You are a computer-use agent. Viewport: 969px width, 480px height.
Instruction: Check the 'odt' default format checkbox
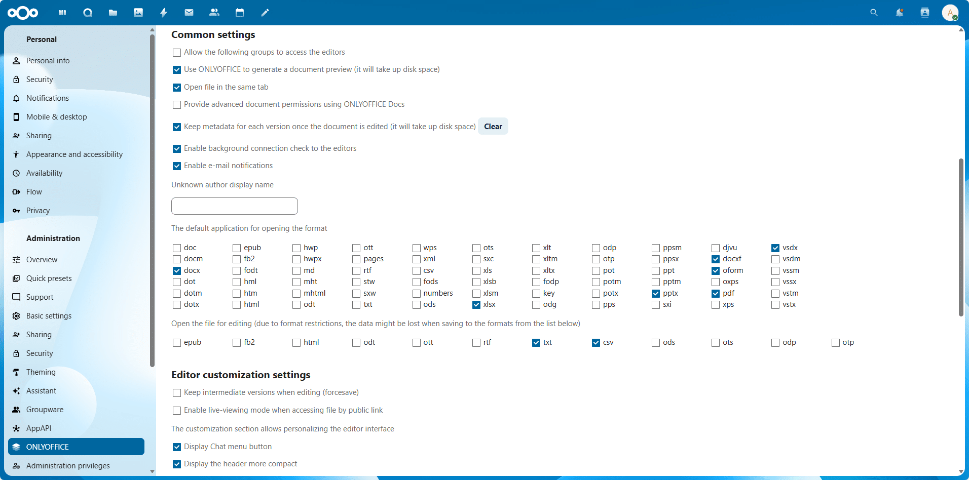pyautogui.click(x=296, y=305)
